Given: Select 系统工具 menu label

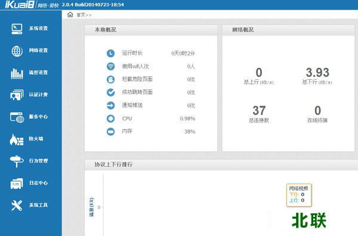Looking at the screenshot, I should [x=38, y=205].
